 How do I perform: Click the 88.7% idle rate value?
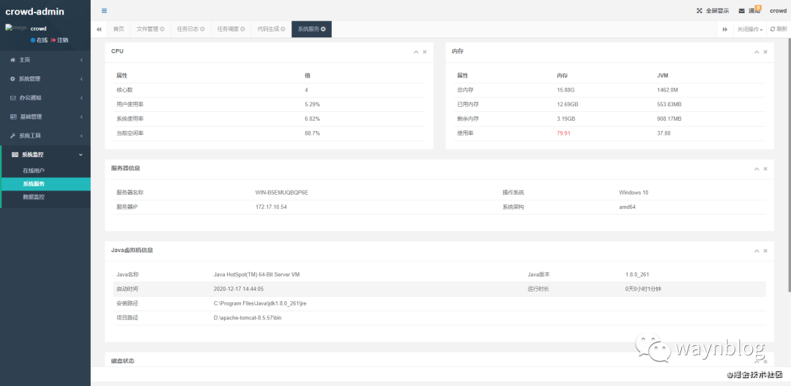[312, 133]
